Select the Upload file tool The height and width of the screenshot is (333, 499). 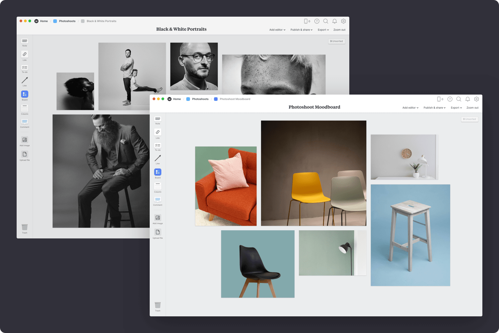click(x=157, y=232)
